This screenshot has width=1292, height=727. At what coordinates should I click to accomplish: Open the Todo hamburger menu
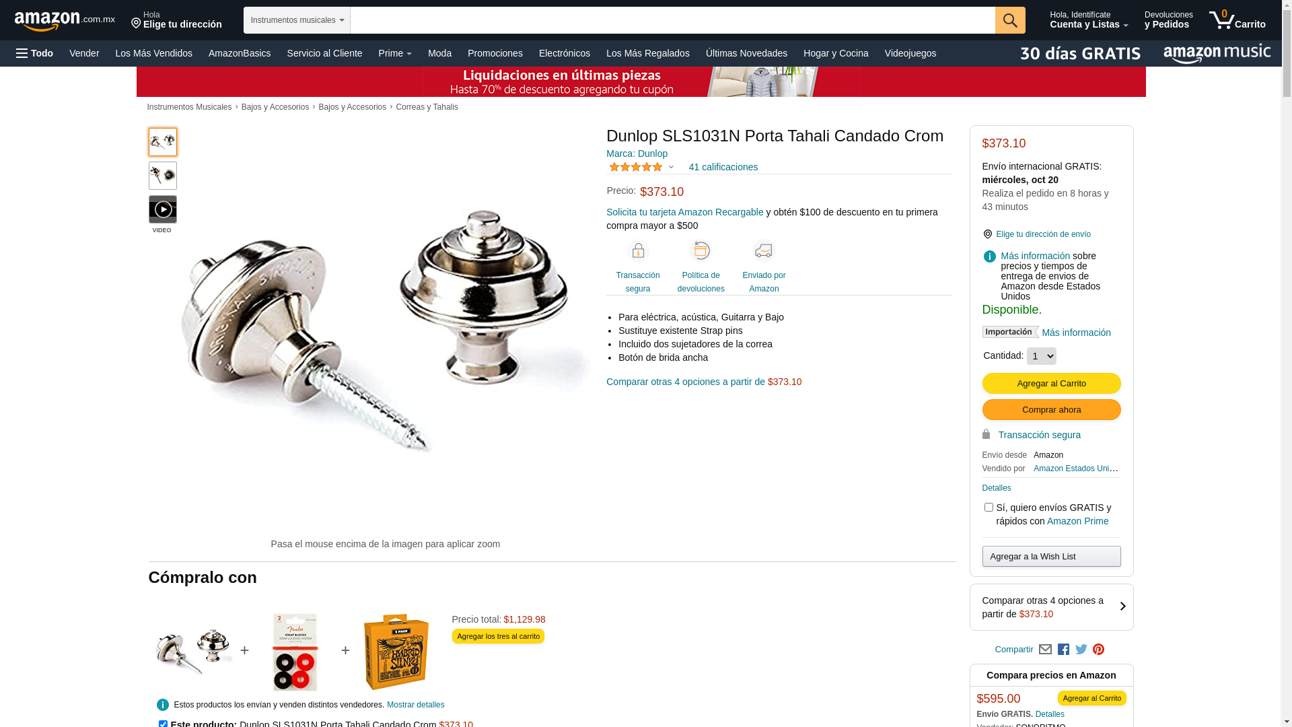(34, 53)
